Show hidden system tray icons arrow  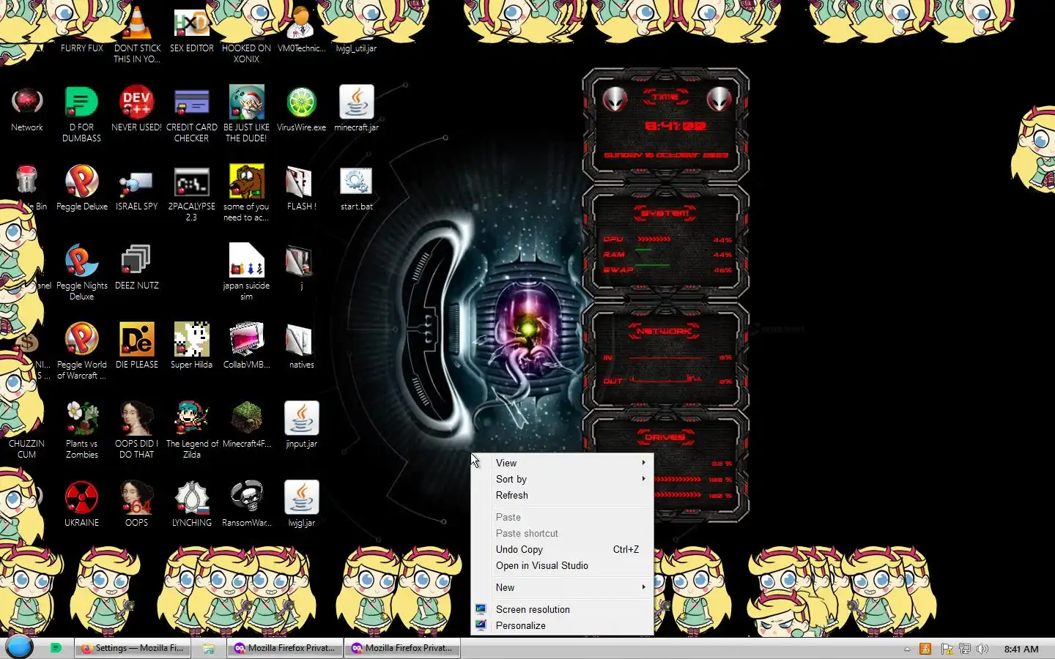tap(907, 649)
